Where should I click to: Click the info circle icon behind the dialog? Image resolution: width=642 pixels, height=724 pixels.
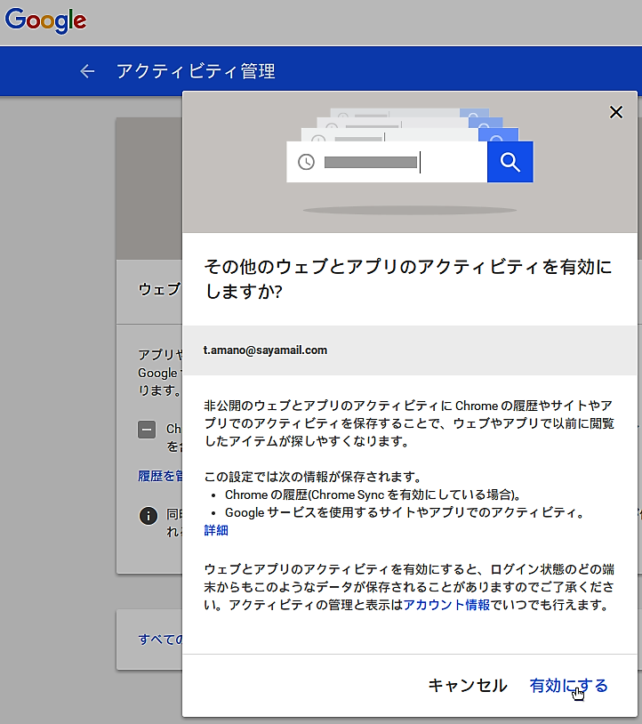coord(148,516)
